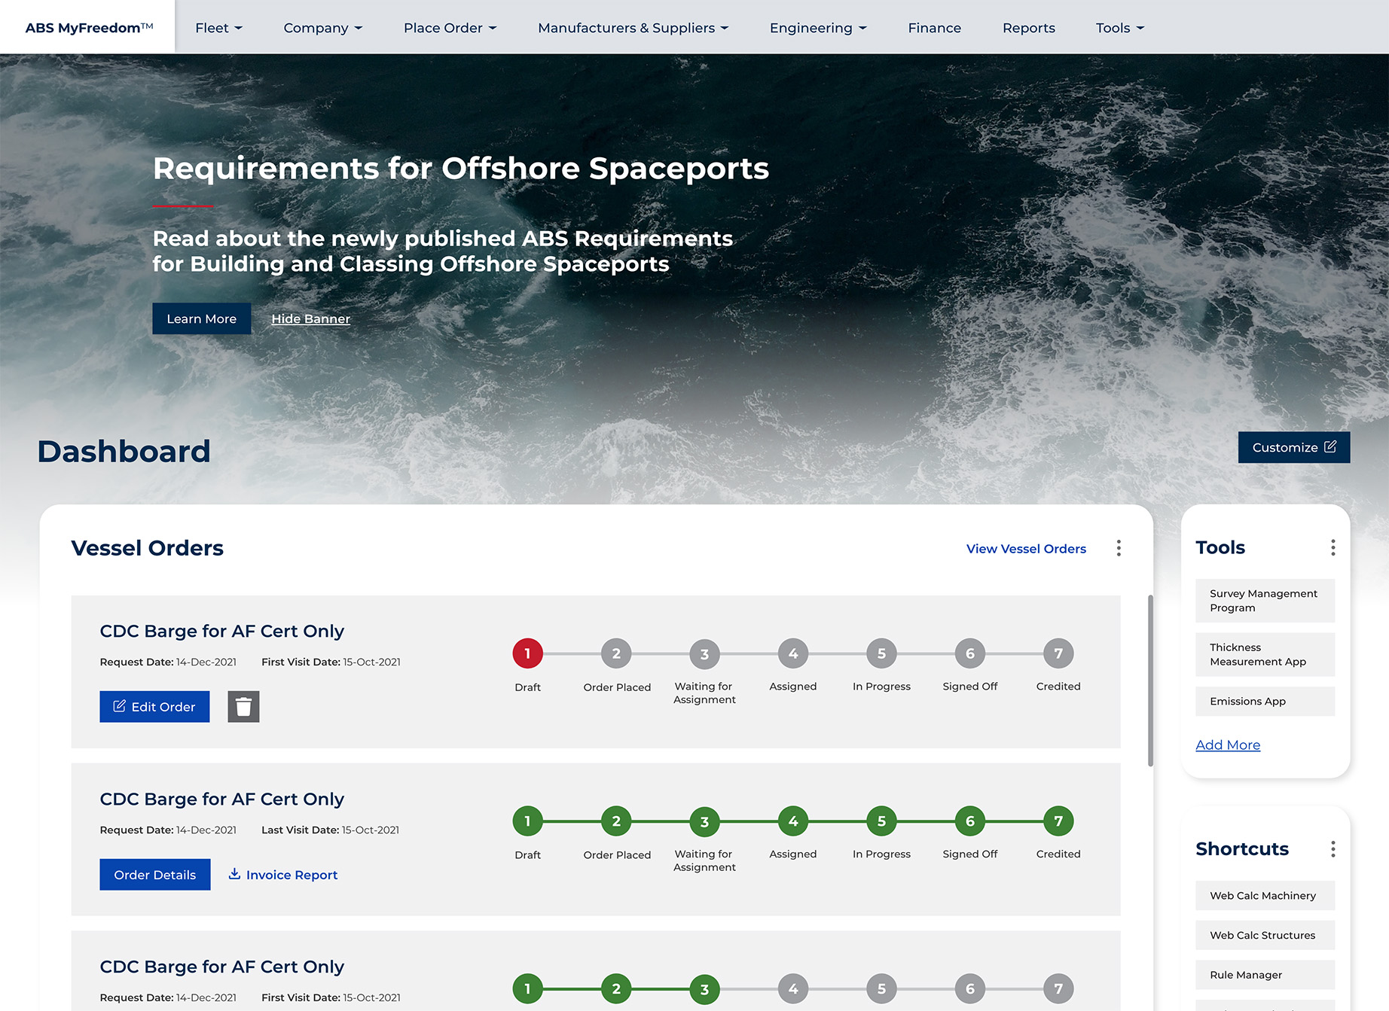The height and width of the screenshot is (1011, 1389).
Task: Click green step 6 circle in second order
Action: 970,821
